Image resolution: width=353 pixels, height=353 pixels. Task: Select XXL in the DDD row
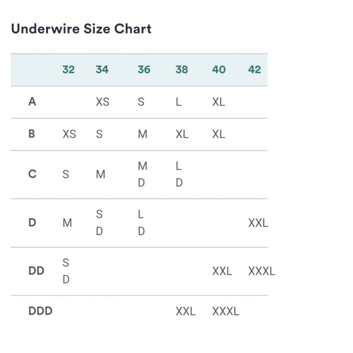pos(186,311)
